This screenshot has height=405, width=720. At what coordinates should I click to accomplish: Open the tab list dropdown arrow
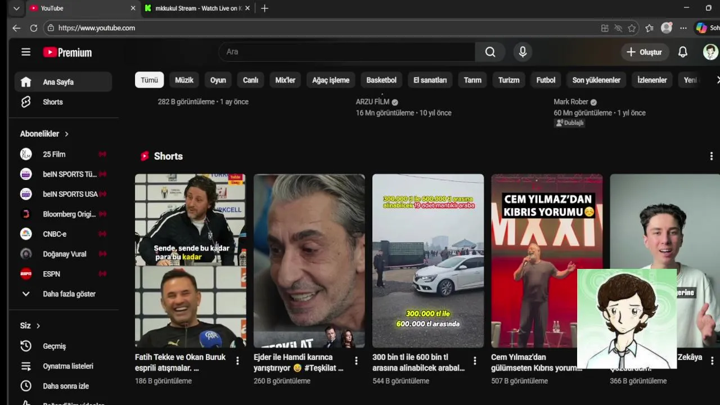16,8
